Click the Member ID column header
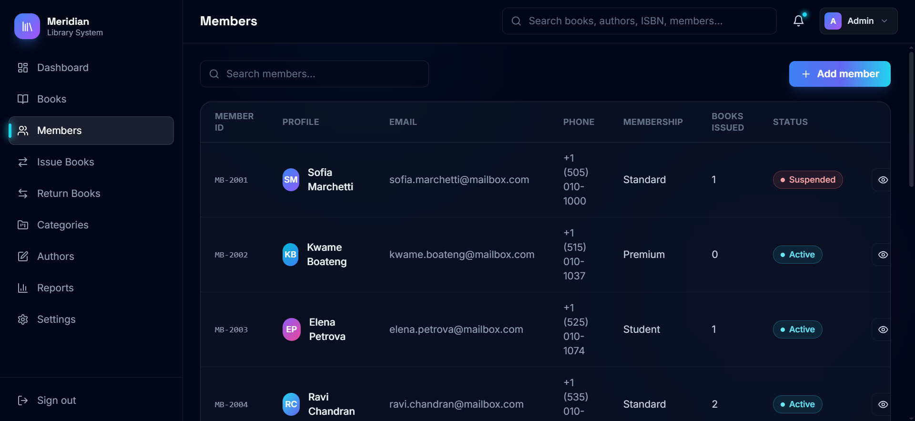The width and height of the screenshot is (915, 421). pyautogui.click(x=234, y=122)
